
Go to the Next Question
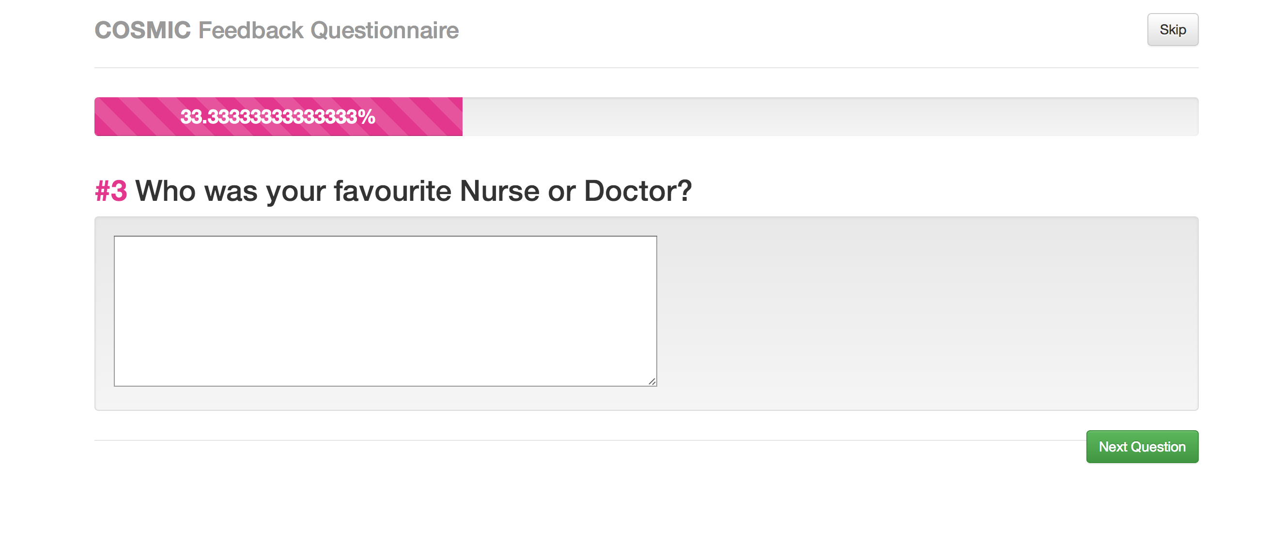[x=1142, y=446]
